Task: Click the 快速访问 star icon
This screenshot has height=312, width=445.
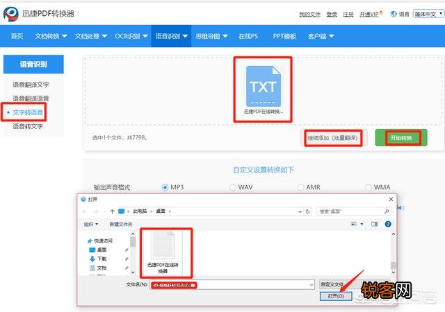Action: click(x=90, y=241)
